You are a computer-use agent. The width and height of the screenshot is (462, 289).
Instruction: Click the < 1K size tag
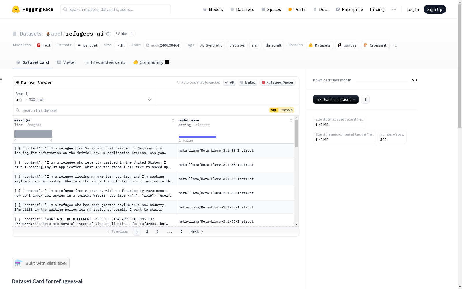tap(121, 45)
